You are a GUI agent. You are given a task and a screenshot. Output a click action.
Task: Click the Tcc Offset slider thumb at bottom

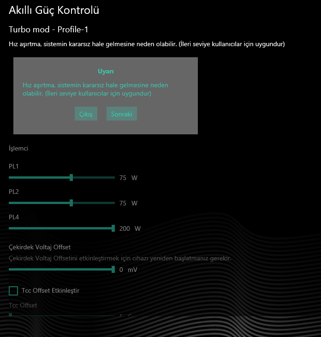(x=10, y=315)
